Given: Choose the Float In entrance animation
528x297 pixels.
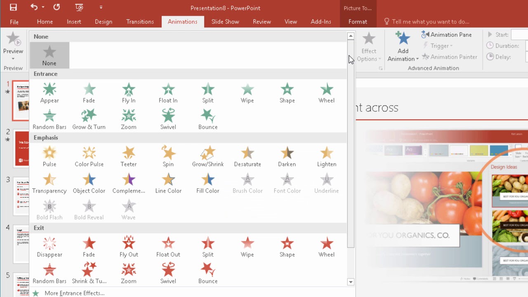Looking at the screenshot, I should click(168, 93).
